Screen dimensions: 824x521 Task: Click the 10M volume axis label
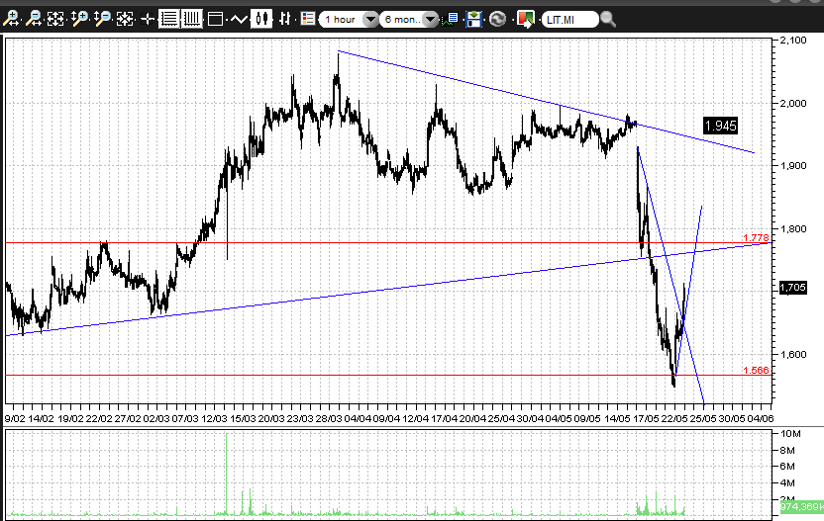pos(790,433)
